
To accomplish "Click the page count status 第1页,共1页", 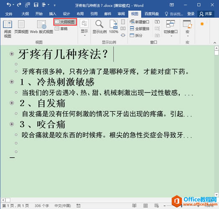I will (15, 206).
